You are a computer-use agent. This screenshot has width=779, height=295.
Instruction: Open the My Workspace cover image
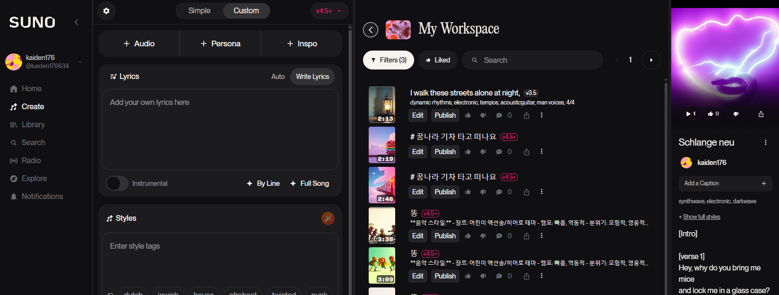[x=398, y=30]
